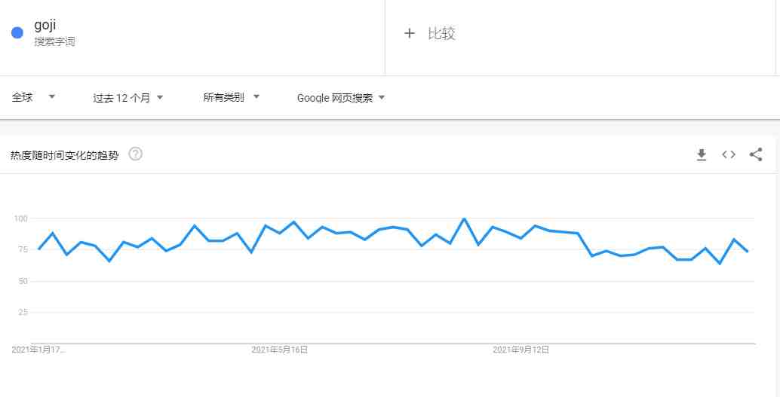Screen dimensions: 780x397
Task: Click the 100 y-axis value
Action: tap(20, 218)
